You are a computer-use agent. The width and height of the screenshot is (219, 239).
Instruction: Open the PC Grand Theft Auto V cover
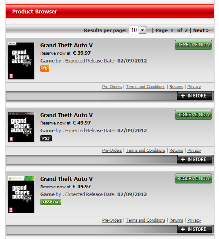(21, 61)
